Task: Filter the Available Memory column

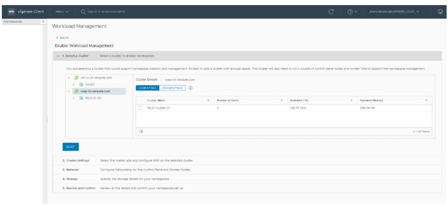Action: [426, 100]
